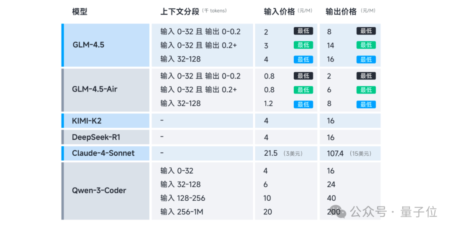Image resolution: width=452 pixels, height=230 pixels.
Task: Select the Qwen-3-Coder model cell
Action: coord(105,191)
